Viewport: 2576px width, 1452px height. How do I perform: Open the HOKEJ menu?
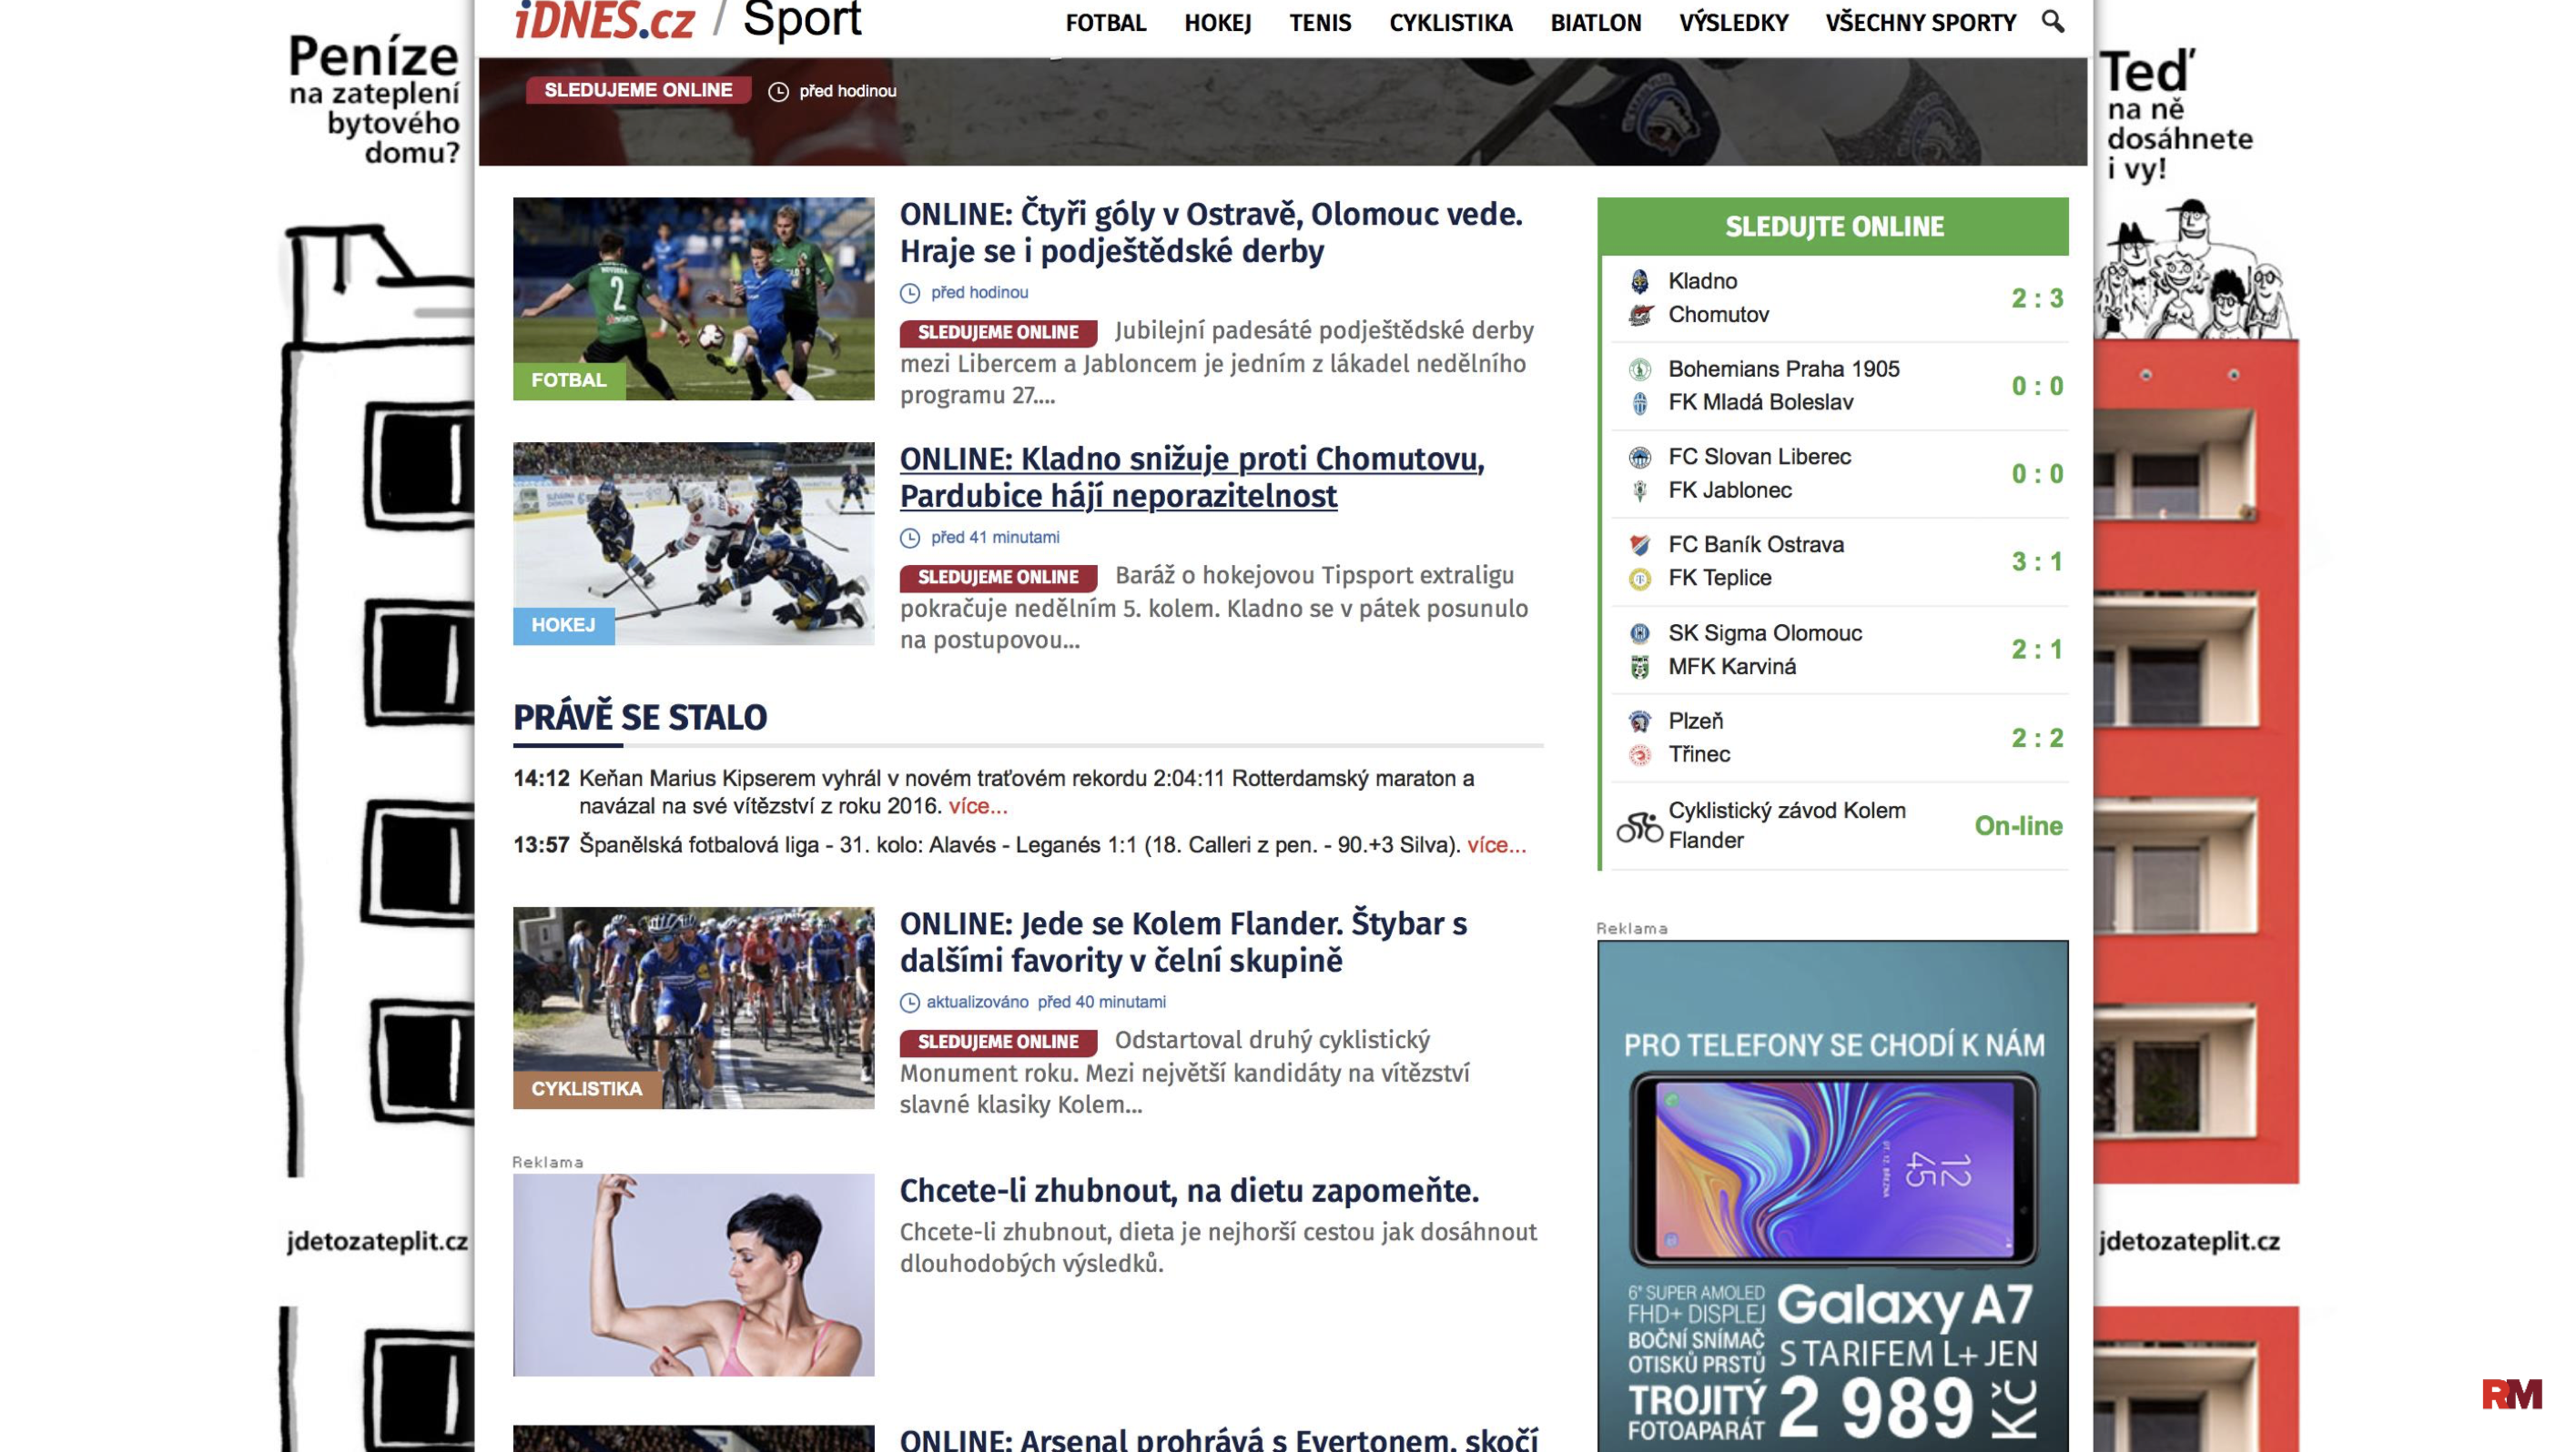click(x=1217, y=23)
